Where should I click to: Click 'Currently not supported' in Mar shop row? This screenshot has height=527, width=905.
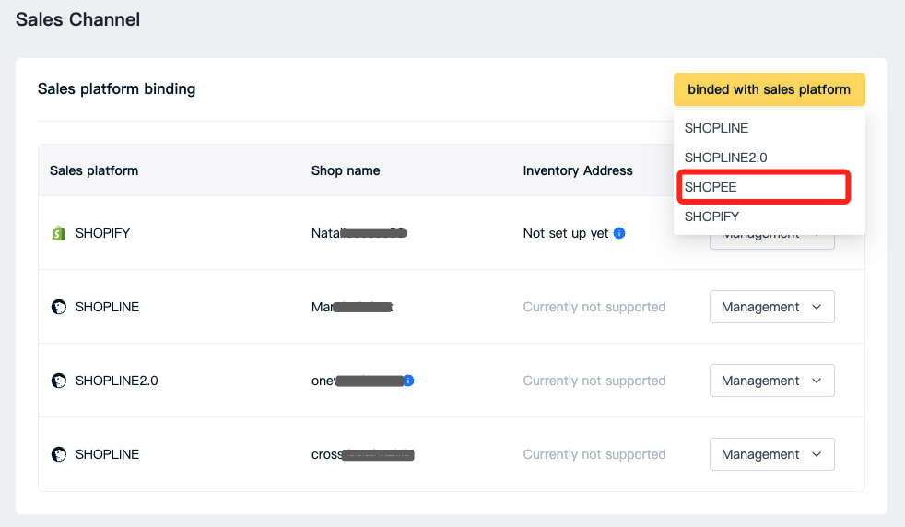tap(594, 307)
